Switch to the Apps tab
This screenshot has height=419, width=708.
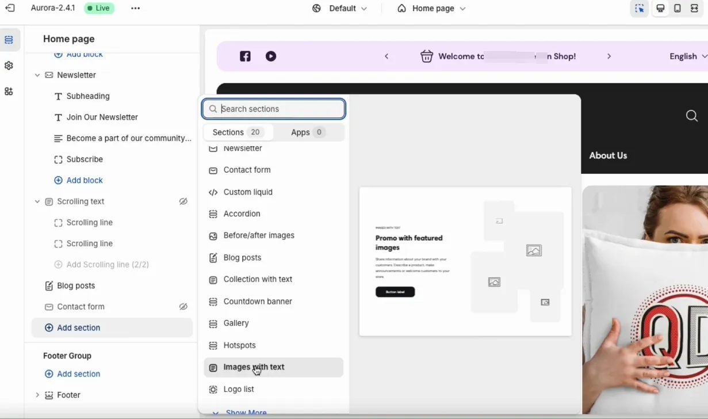coord(308,132)
